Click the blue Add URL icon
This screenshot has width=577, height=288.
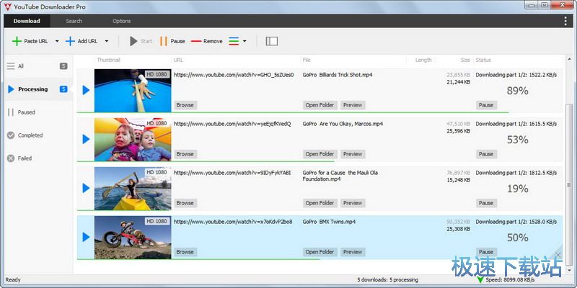tap(71, 41)
